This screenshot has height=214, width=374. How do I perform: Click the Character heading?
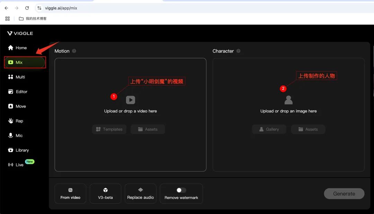point(223,51)
